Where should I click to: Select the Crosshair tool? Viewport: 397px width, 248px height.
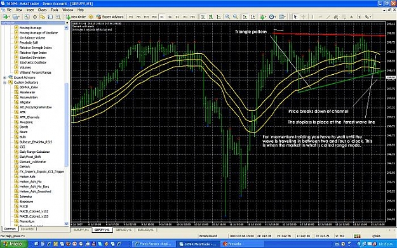(x=304, y=17)
